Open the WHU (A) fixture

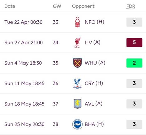[73, 63]
